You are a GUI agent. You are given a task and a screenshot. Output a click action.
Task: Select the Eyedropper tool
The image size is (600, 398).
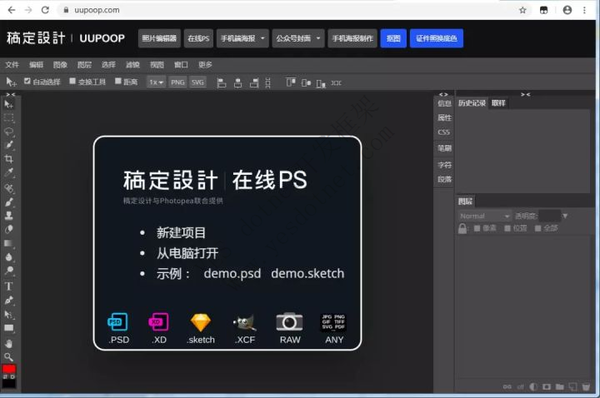[x=8, y=173]
